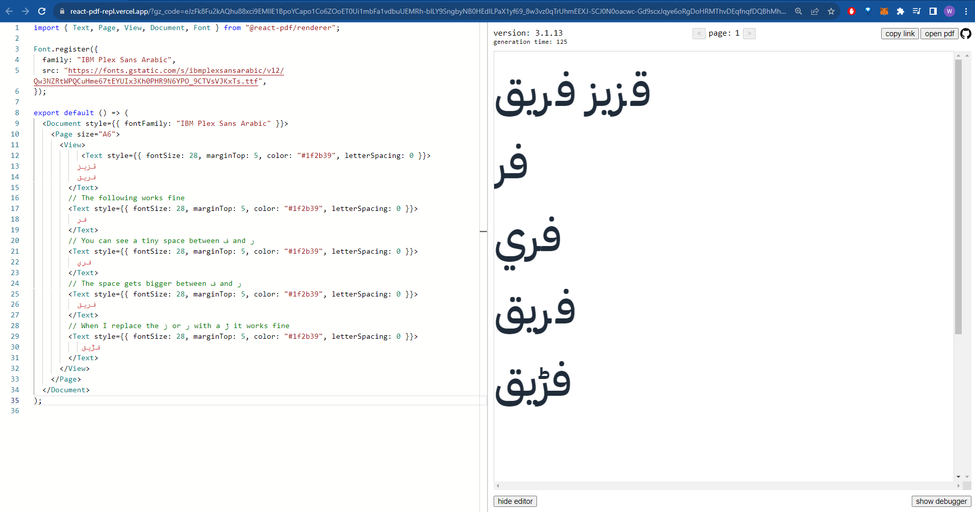Bookmark this page with the star icon
This screenshot has width=975, height=512.
(831, 11)
